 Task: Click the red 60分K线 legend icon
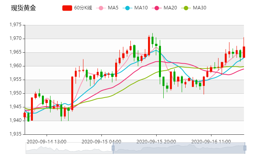pyautogui.click(x=67, y=8)
